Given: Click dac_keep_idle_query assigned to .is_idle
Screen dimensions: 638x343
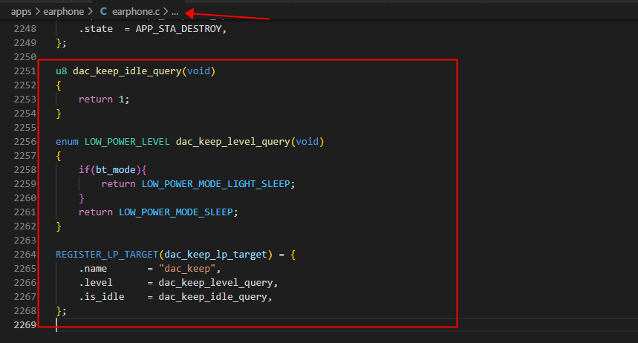Looking at the screenshot, I should [213, 297].
